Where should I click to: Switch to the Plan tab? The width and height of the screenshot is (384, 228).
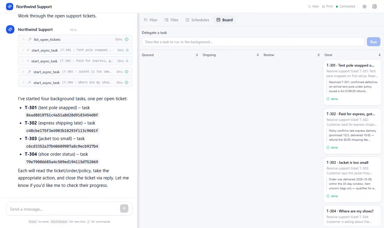click(150, 20)
